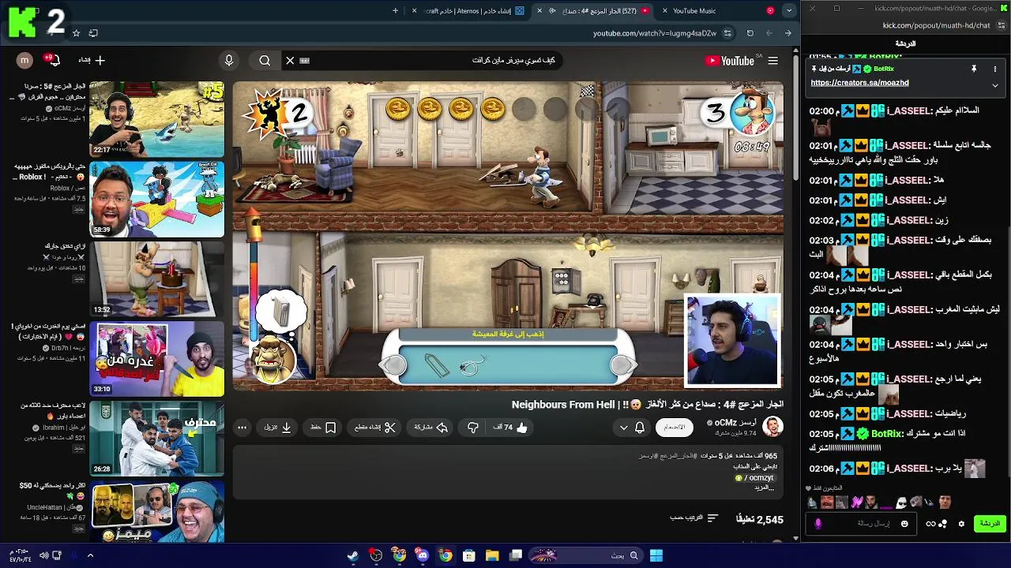Clear the YouTube search box with X
Viewport: 1011px width, 568px height.
(290, 61)
